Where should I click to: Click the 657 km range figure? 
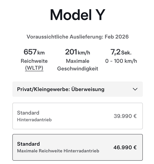pos(34,52)
